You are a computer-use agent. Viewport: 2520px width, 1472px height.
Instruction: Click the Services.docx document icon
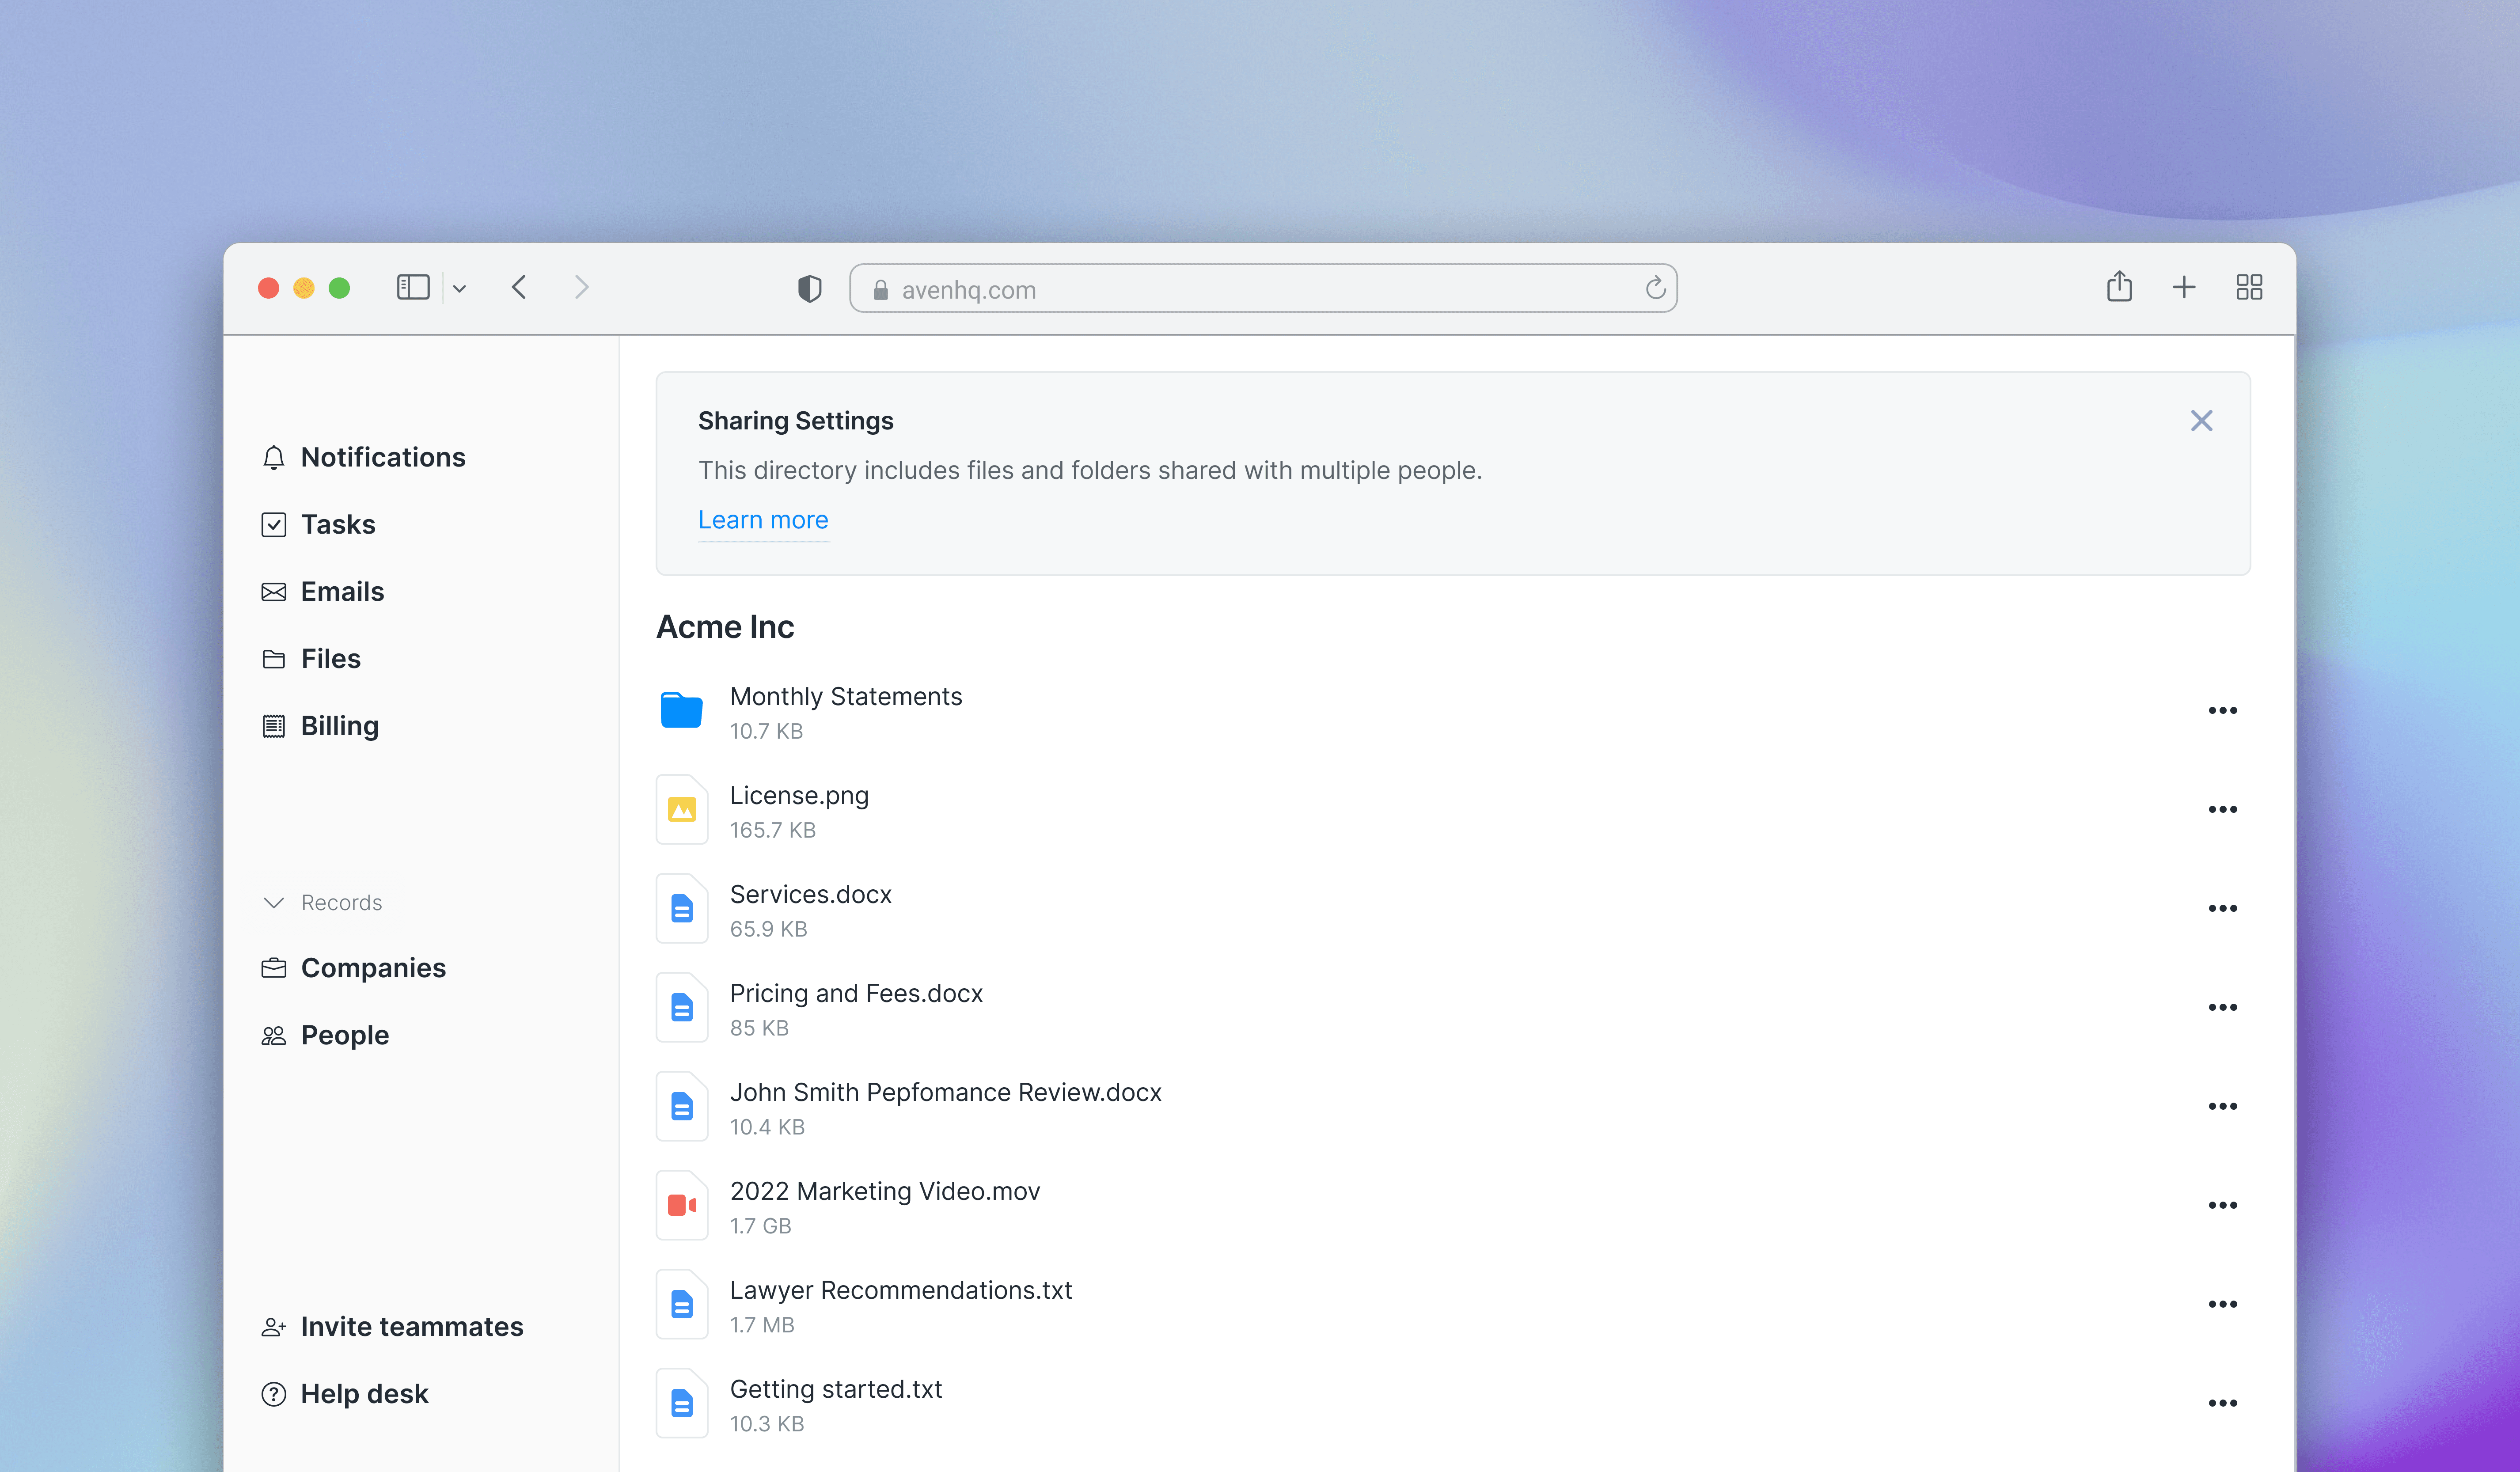pyautogui.click(x=682, y=908)
